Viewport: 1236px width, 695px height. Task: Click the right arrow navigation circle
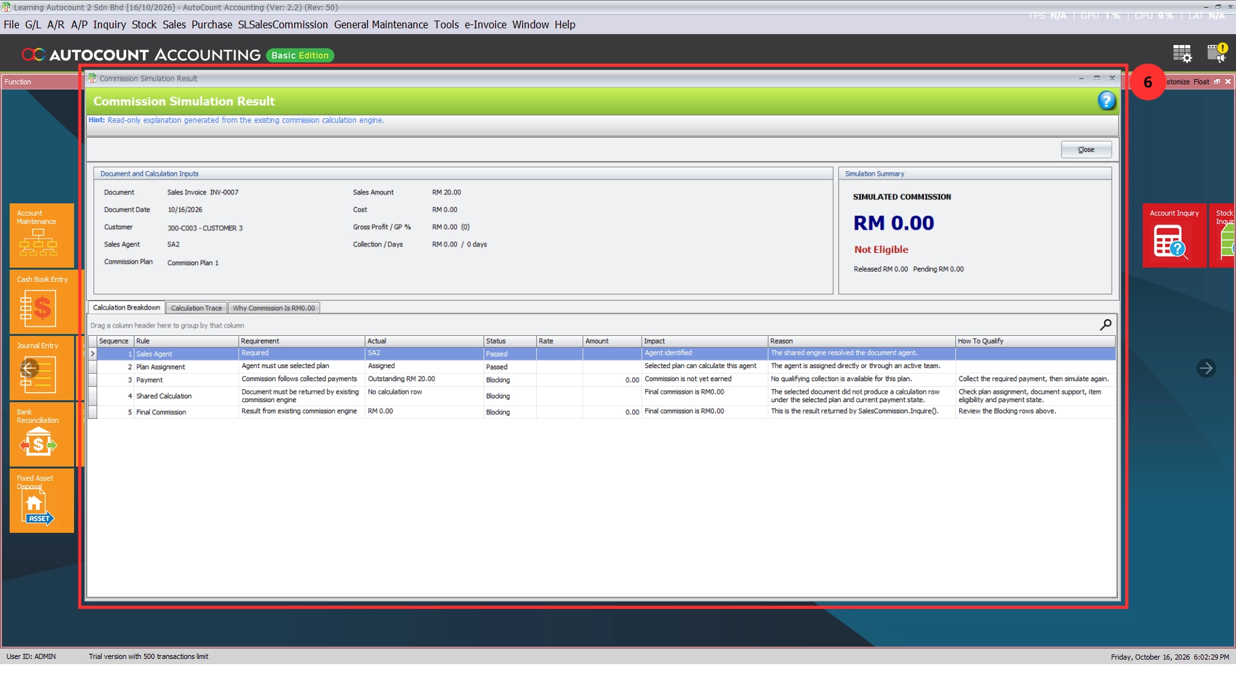(x=1206, y=368)
